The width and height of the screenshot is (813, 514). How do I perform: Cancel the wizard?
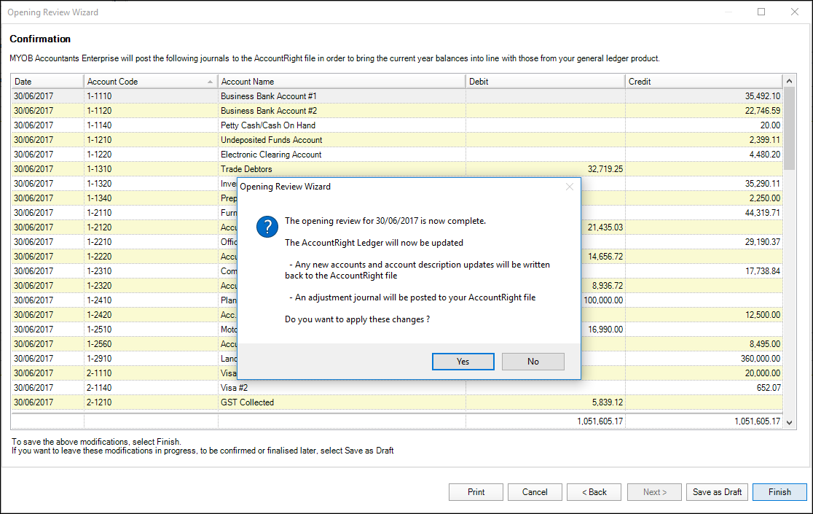[535, 492]
